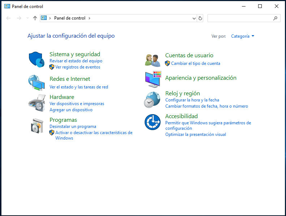Open Sistema y seguridad category
The image size is (286, 216).
click(x=75, y=54)
